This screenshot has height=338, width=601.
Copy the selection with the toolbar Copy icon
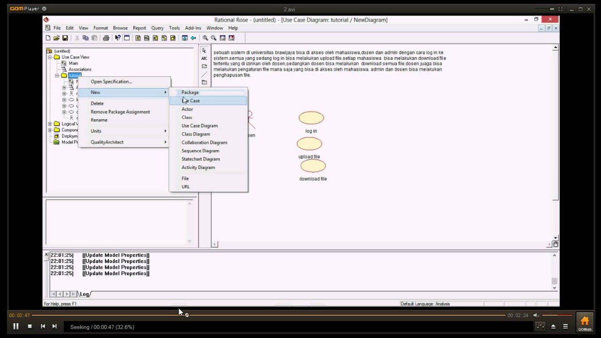coord(85,38)
